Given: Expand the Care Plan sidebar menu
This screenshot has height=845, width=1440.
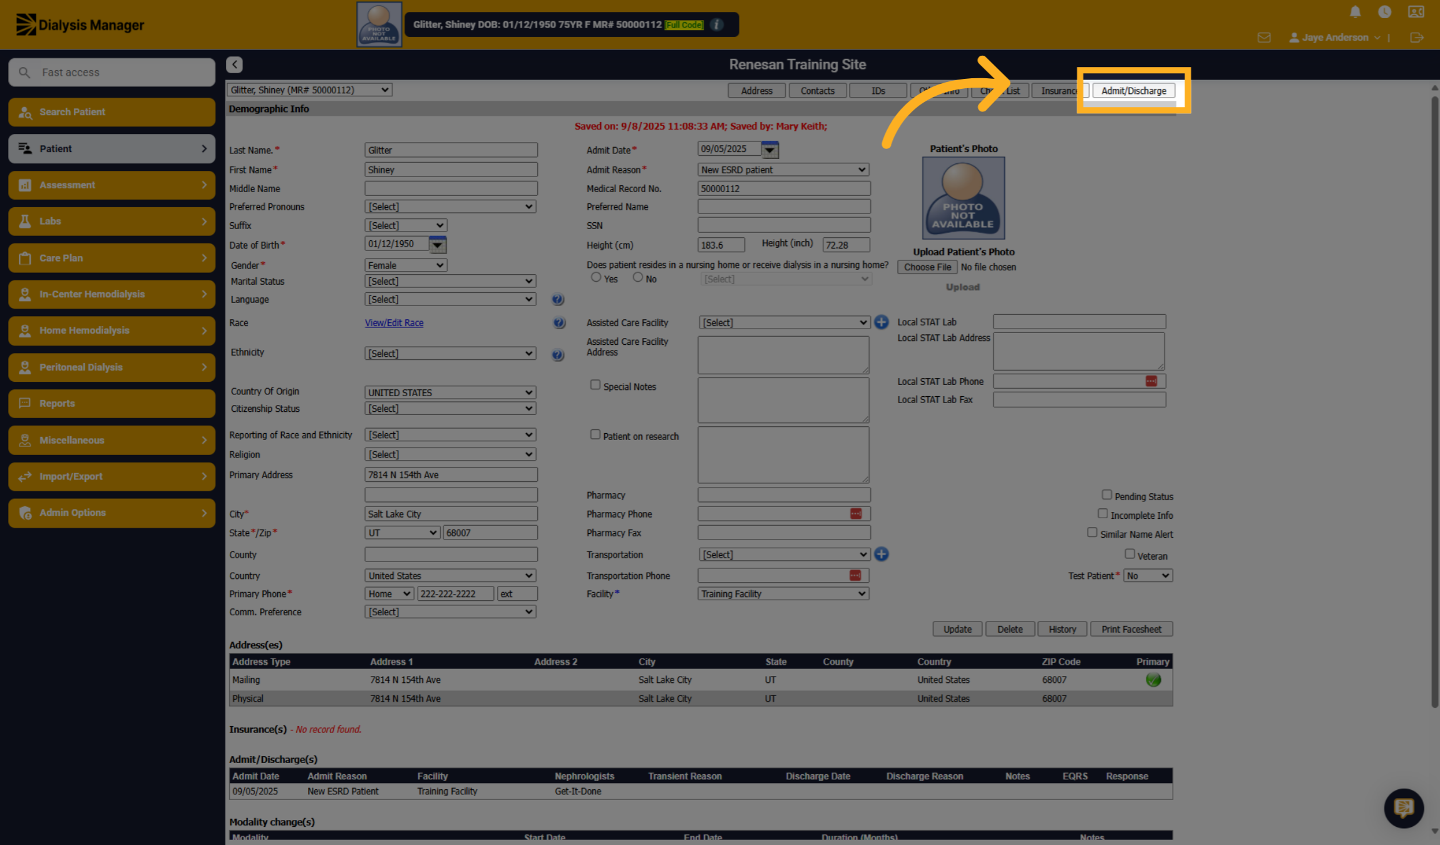Looking at the screenshot, I should (x=112, y=258).
